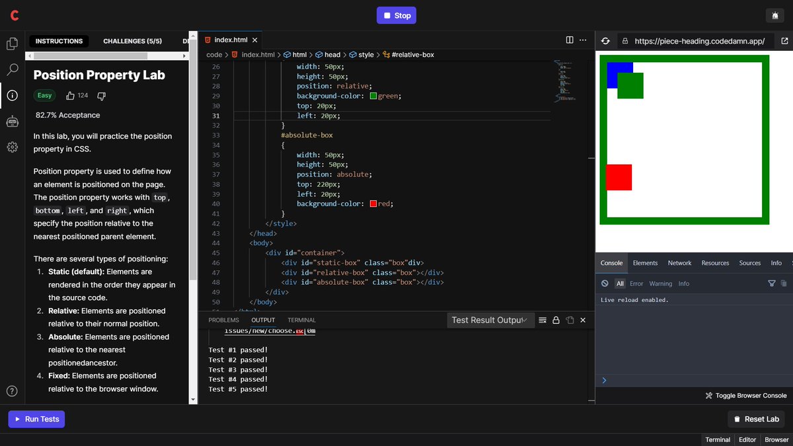
Task: Open the Network devtools tab
Action: (x=679, y=263)
